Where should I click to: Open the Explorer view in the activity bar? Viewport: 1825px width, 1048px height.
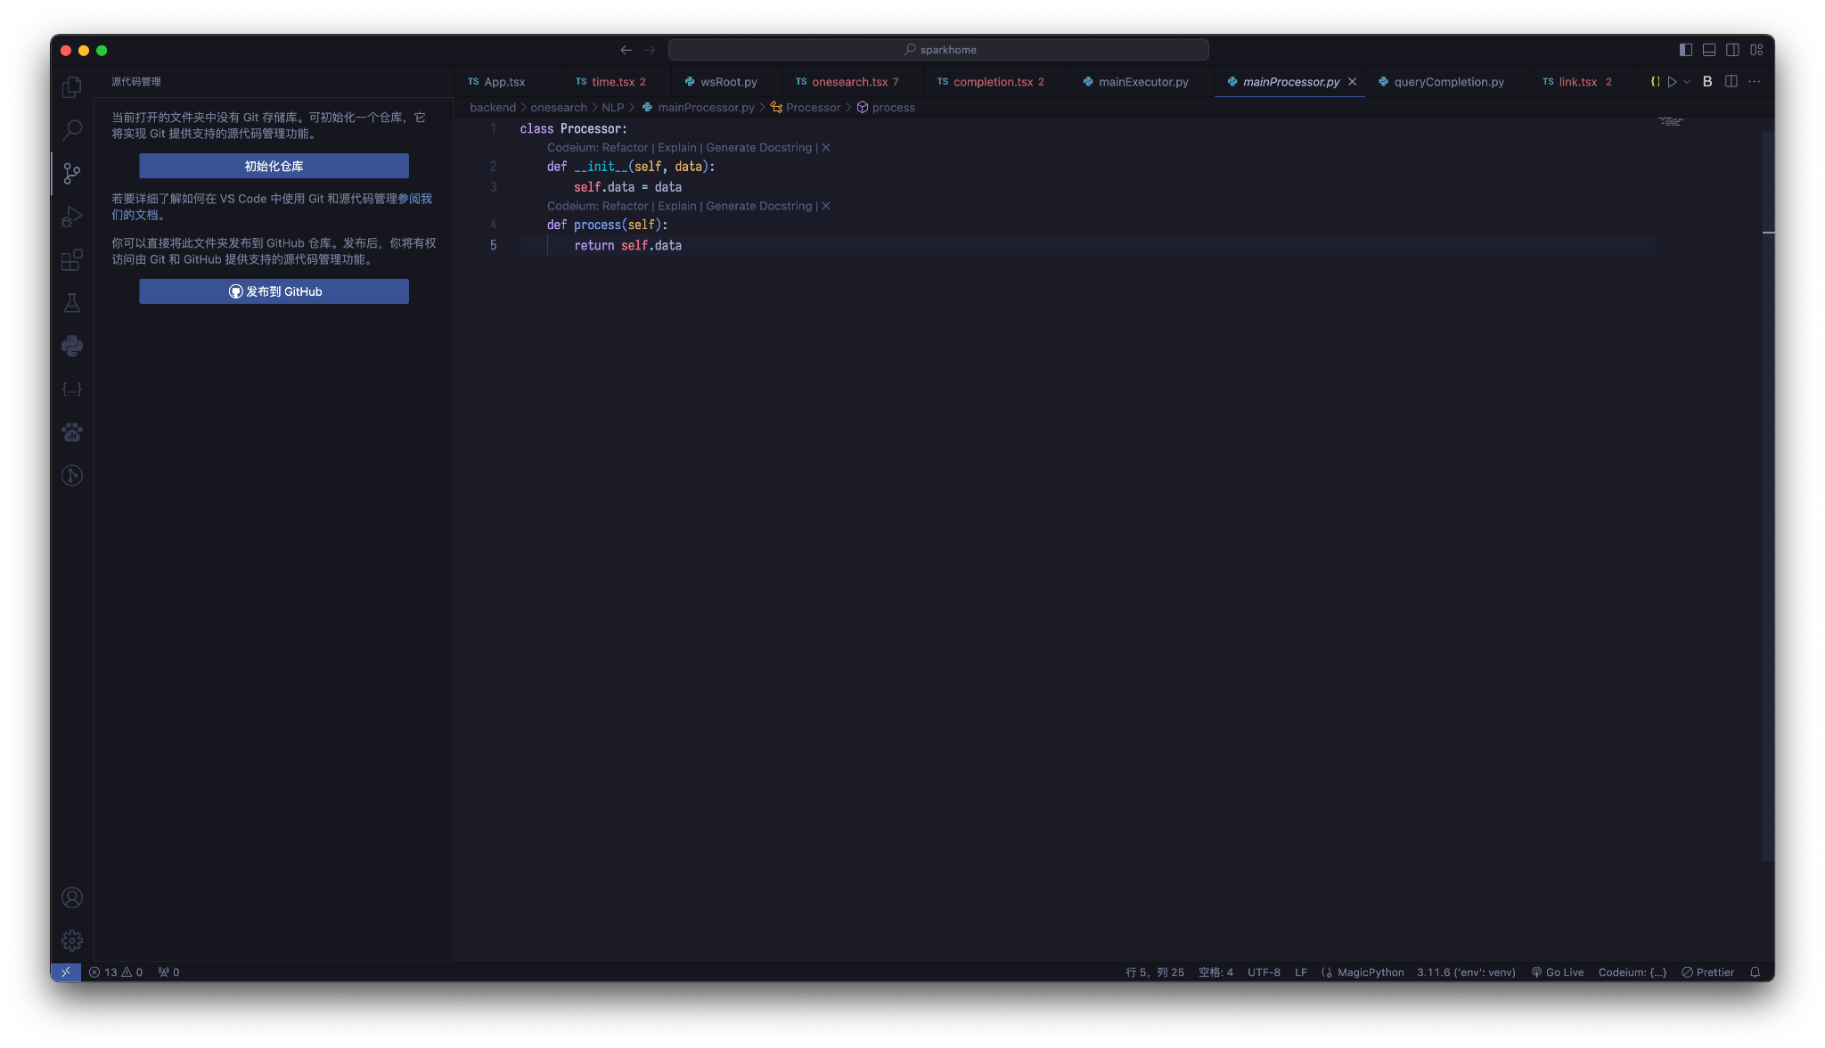(x=71, y=86)
